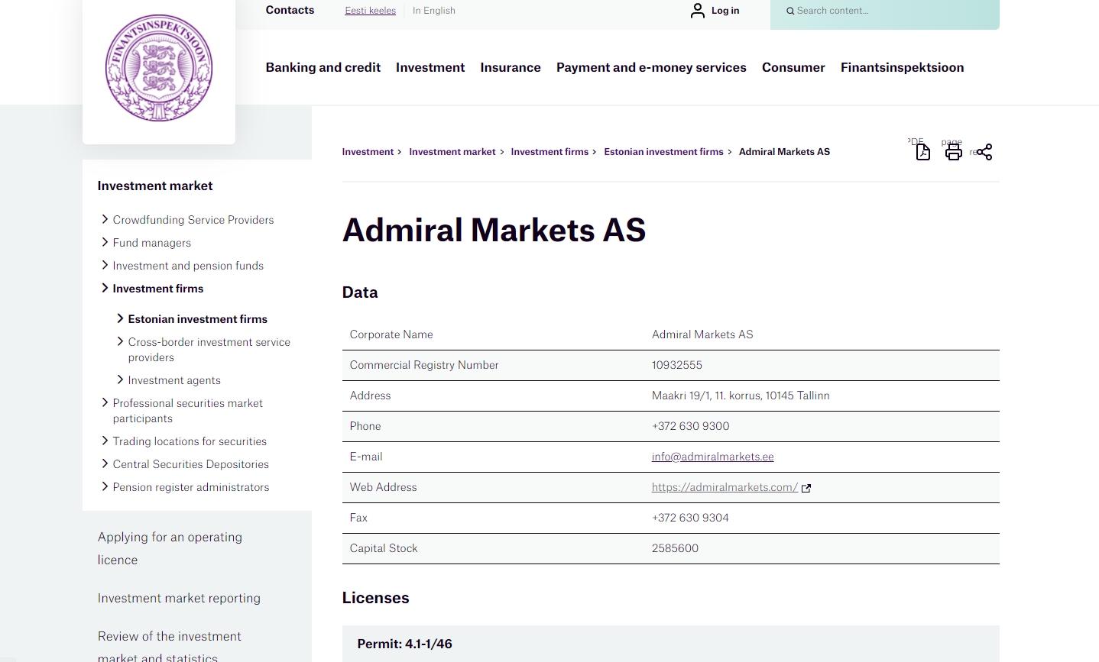
Task: Expand chevron for Professional securities market participants
Action: point(105,402)
